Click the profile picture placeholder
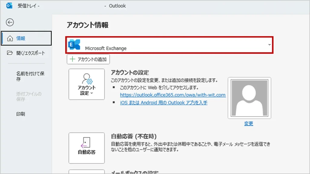Viewport: 310px width, 174px height. tap(249, 98)
